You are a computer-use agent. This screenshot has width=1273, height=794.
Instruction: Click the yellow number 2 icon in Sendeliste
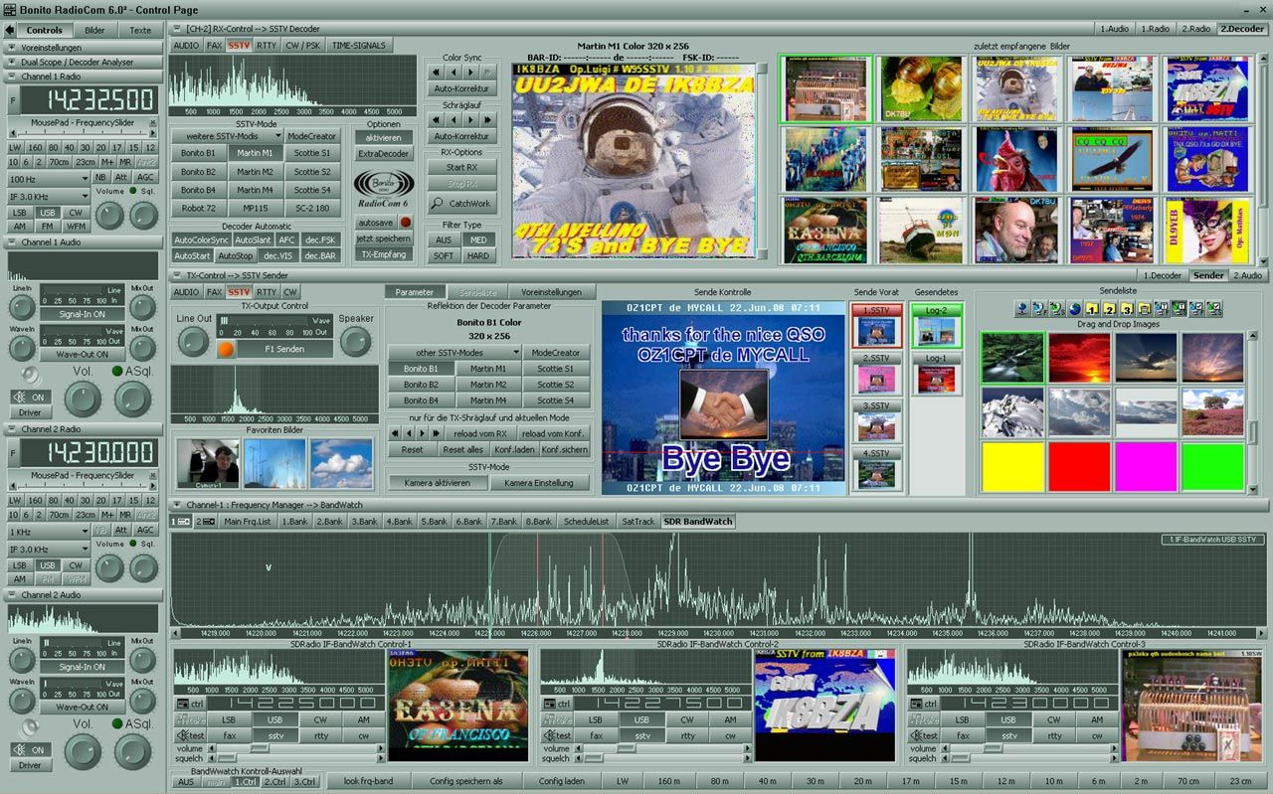tap(1111, 308)
